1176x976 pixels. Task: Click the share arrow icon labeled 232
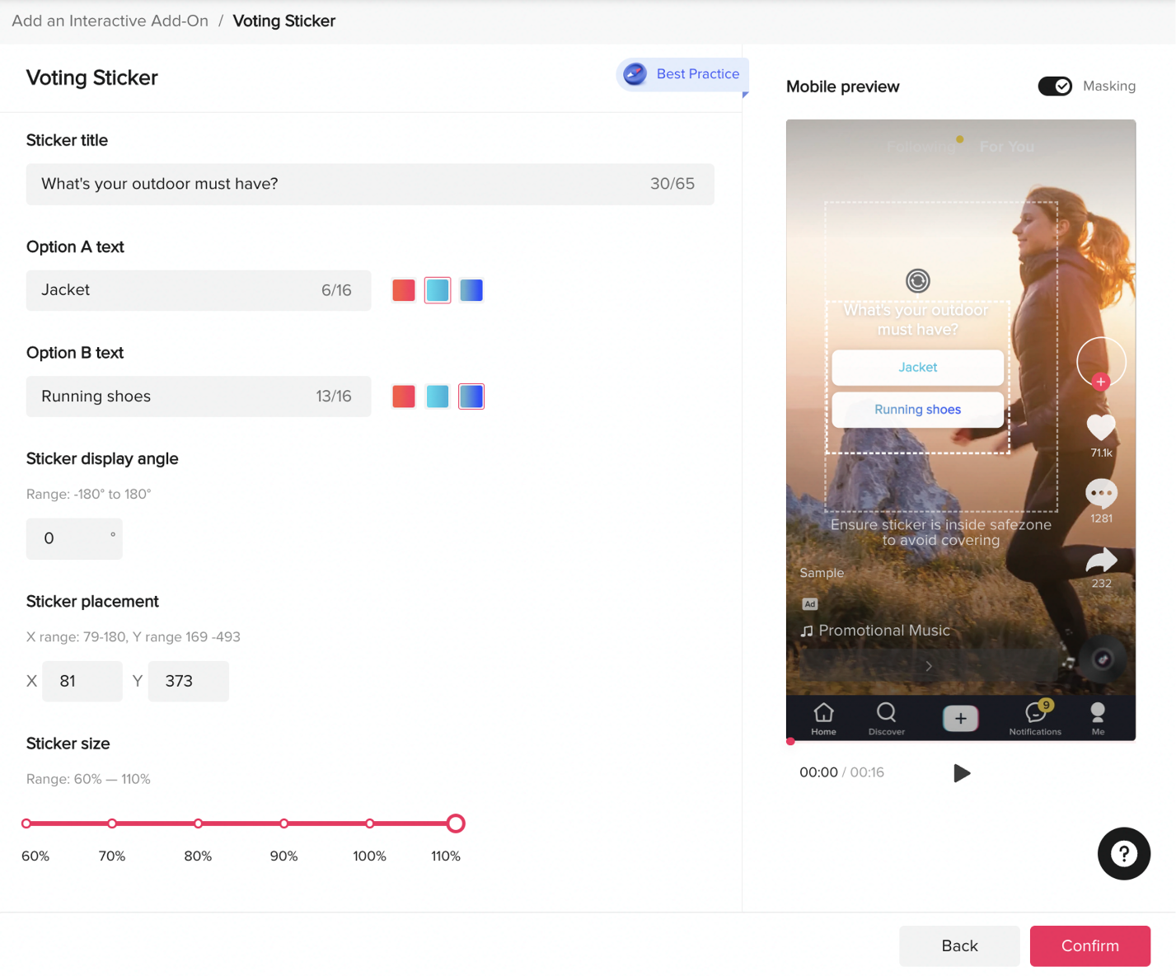click(x=1101, y=561)
